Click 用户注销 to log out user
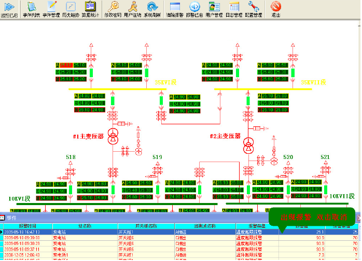This screenshot has width=362, height=261. click(133, 9)
